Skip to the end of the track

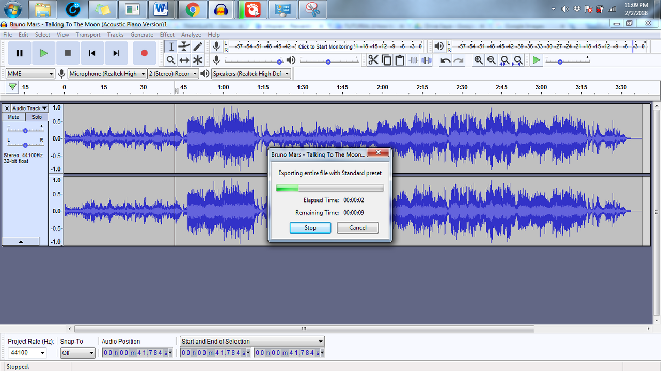(116, 53)
